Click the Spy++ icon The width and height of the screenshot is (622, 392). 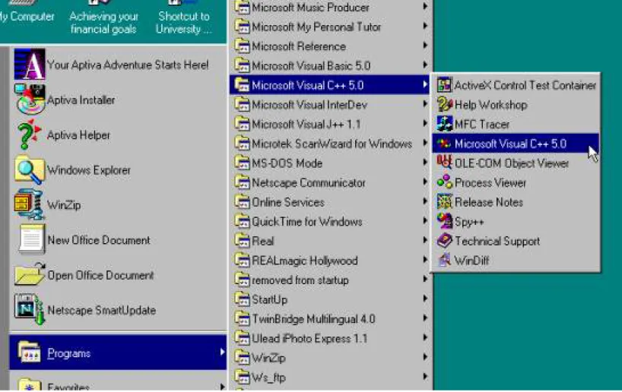444,221
